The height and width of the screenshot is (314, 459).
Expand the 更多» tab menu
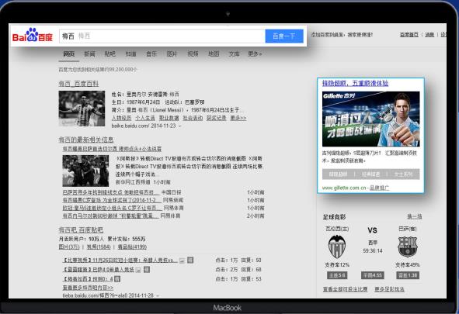pyautogui.click(x=255, y=53)
